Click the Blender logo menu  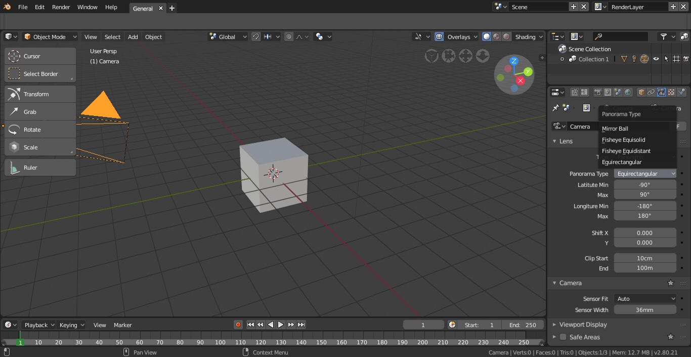8,7
